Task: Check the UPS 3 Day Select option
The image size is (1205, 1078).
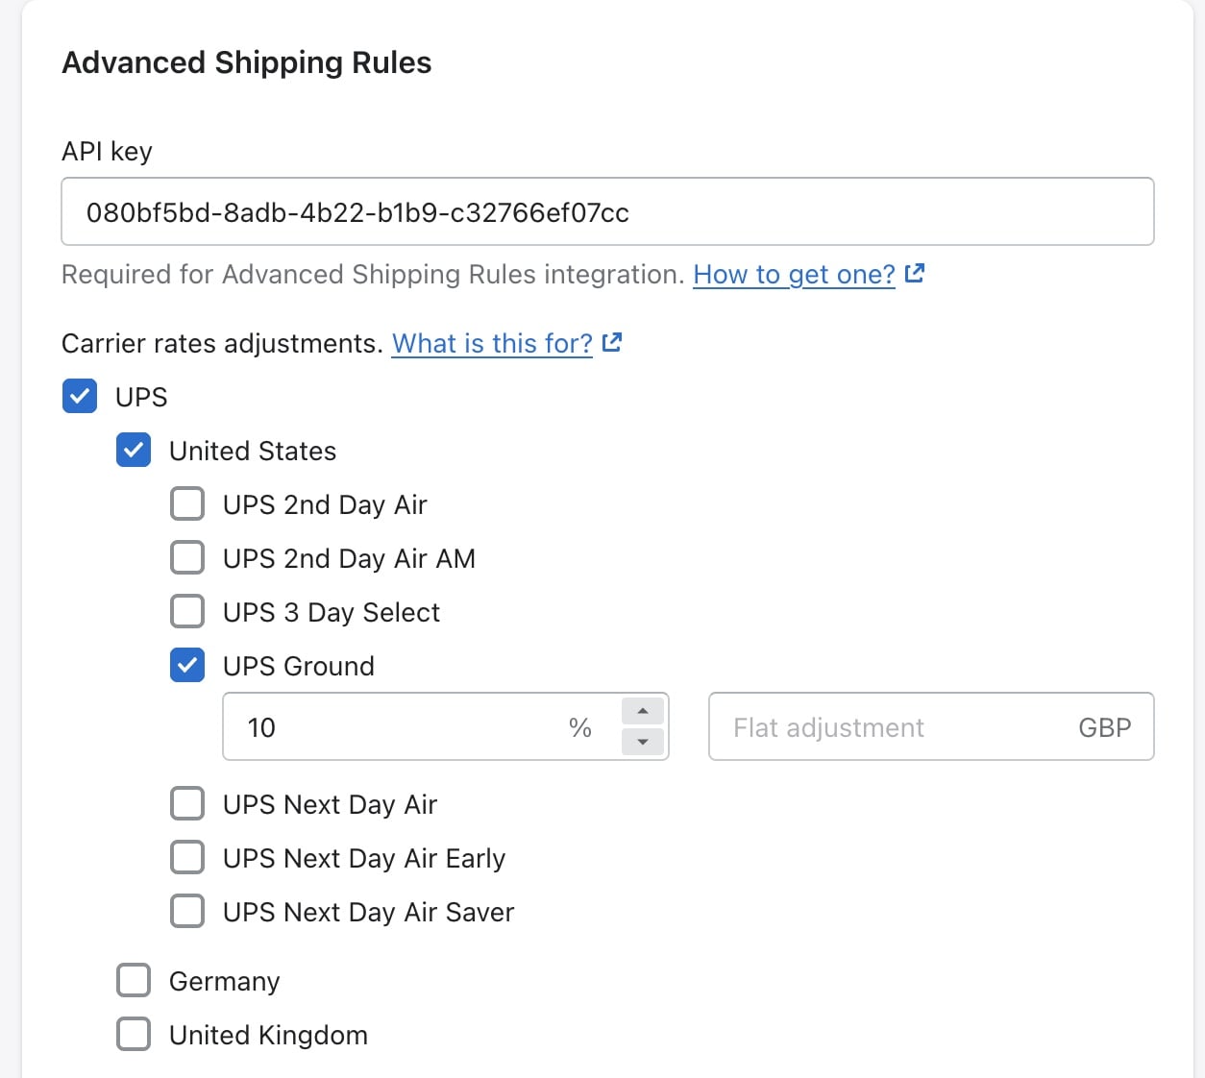Action: (187, 611)
